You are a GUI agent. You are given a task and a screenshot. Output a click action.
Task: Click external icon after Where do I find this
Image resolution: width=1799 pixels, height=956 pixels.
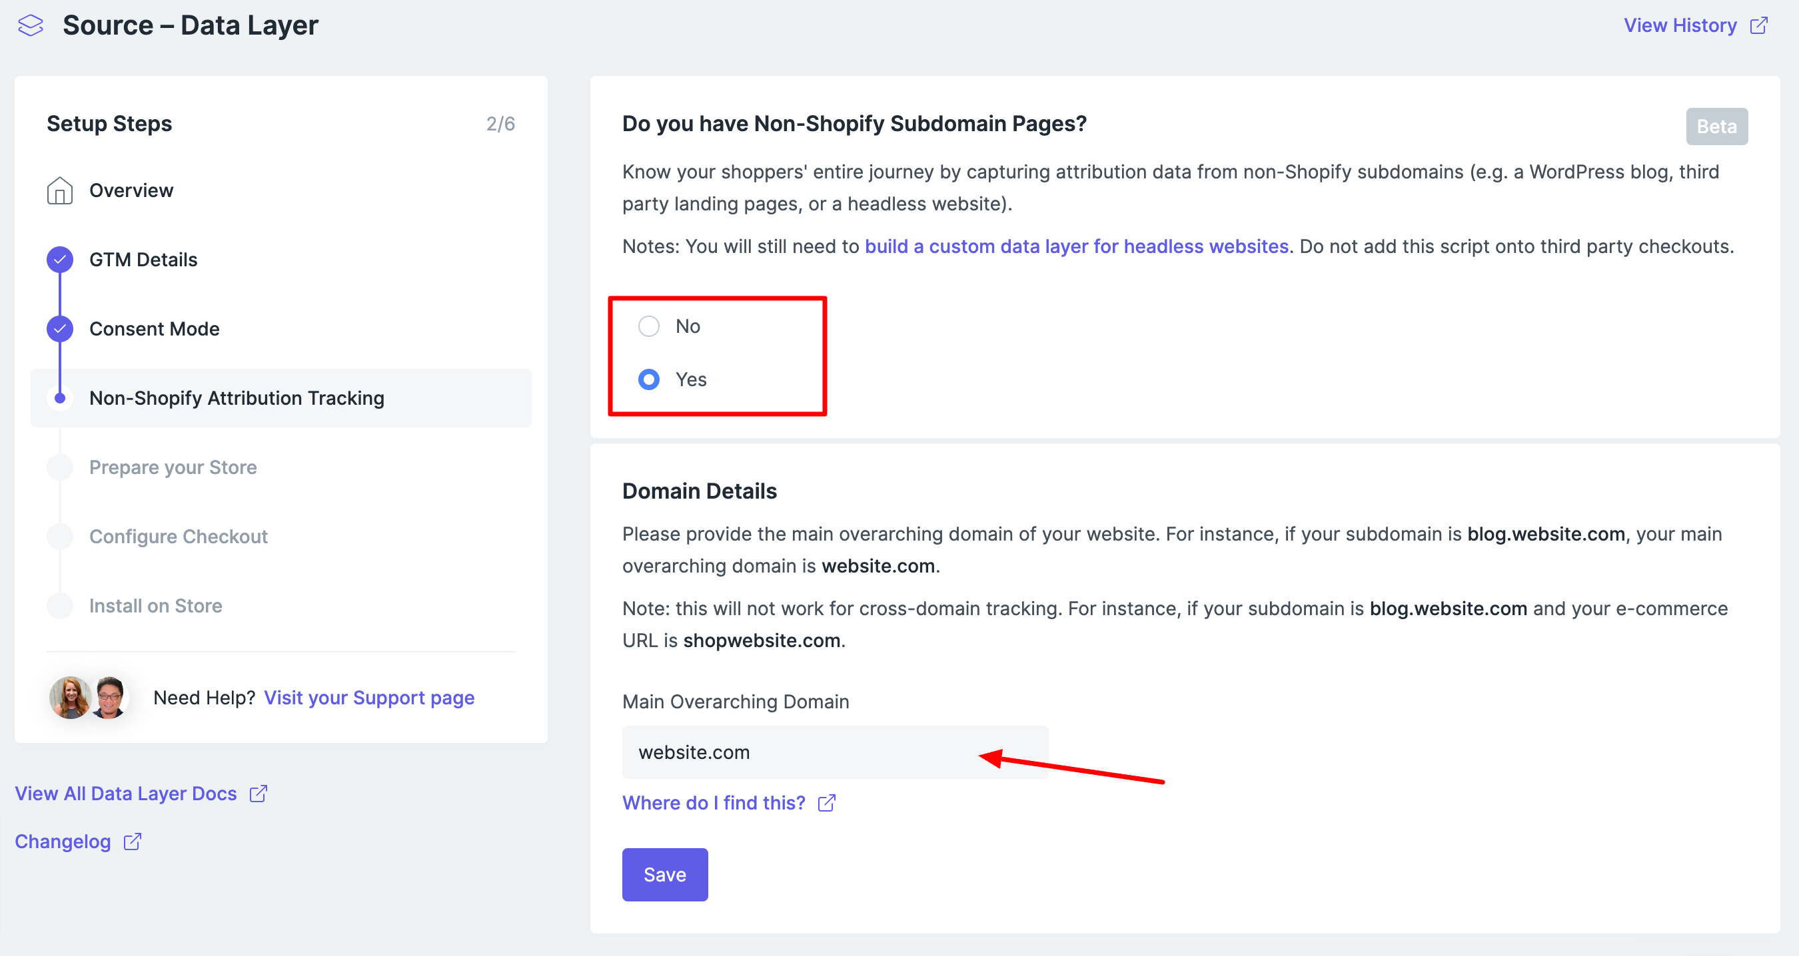(x=827, y=803)
